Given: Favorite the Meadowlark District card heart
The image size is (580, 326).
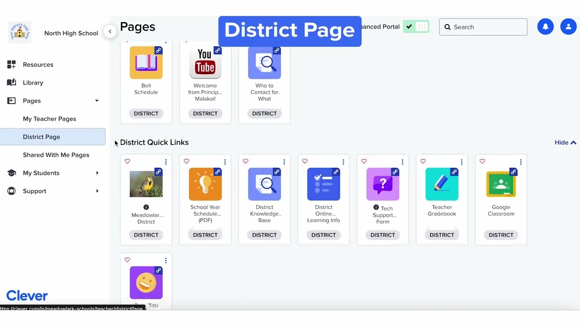Looking at the screenshot, I should point(127,161).
